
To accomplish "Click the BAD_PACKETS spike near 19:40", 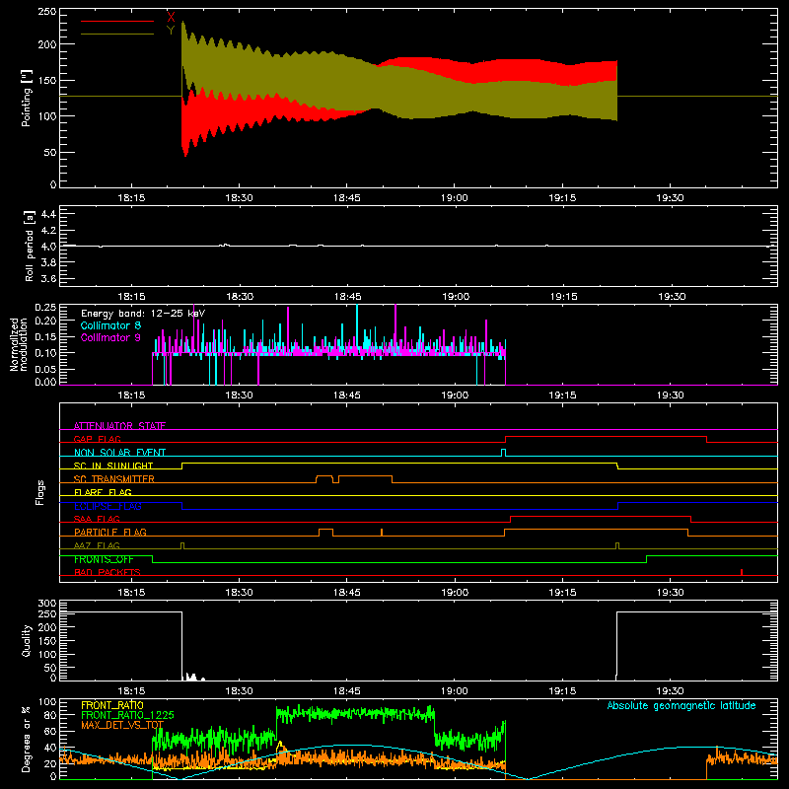I will (742, 572).
